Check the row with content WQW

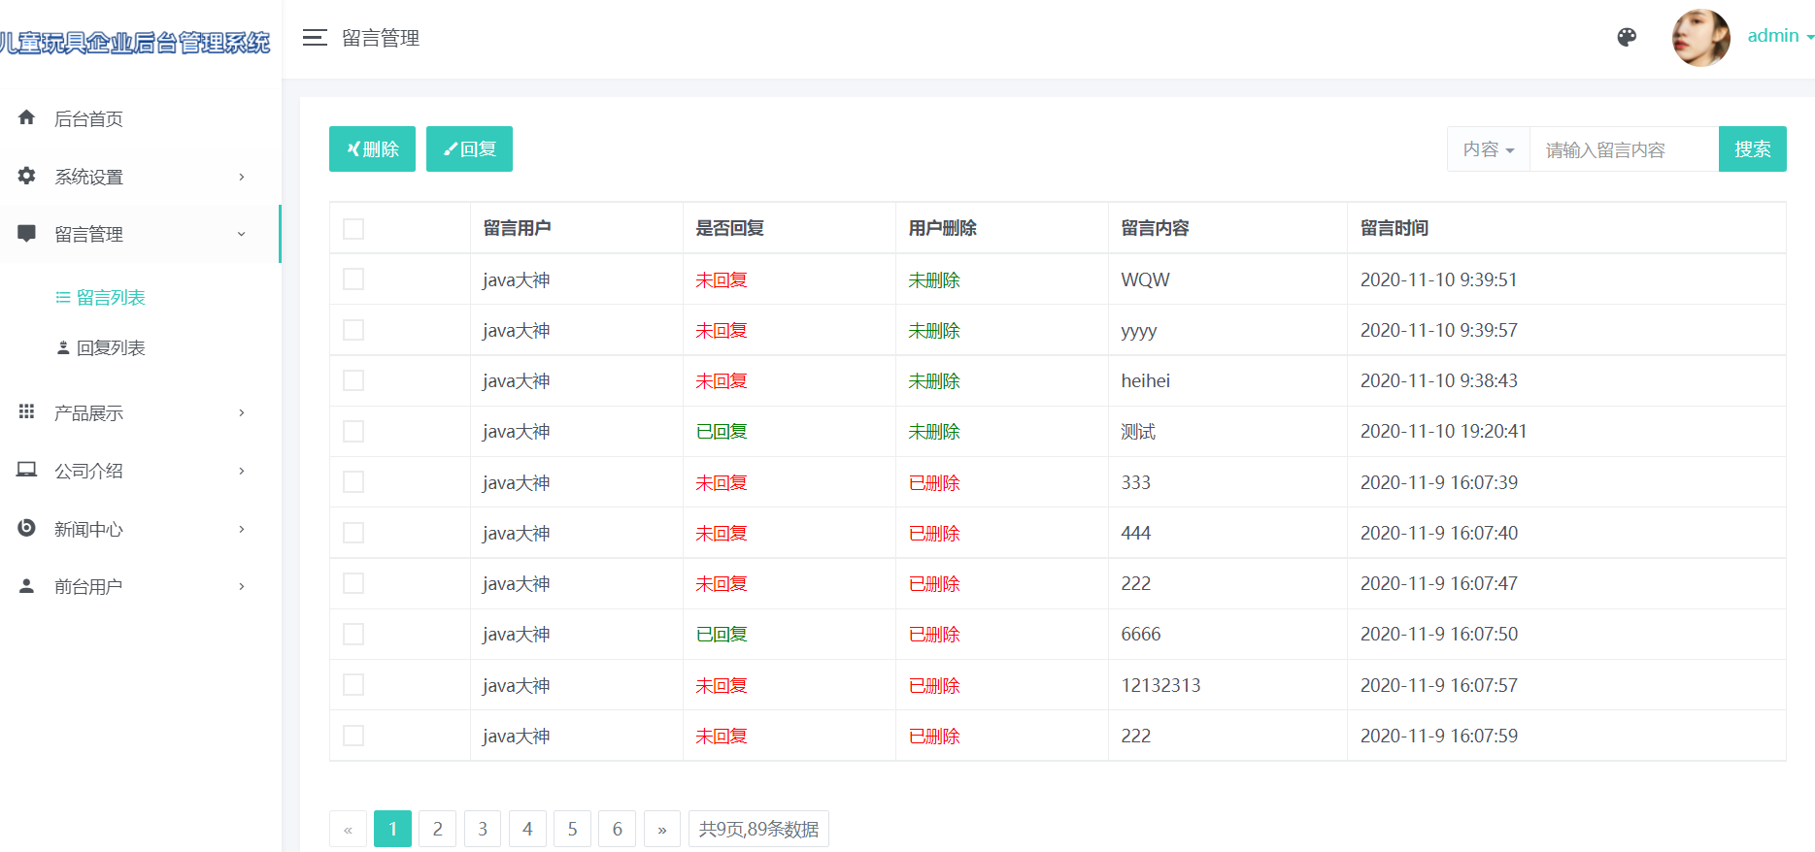(x=353, y=279)
